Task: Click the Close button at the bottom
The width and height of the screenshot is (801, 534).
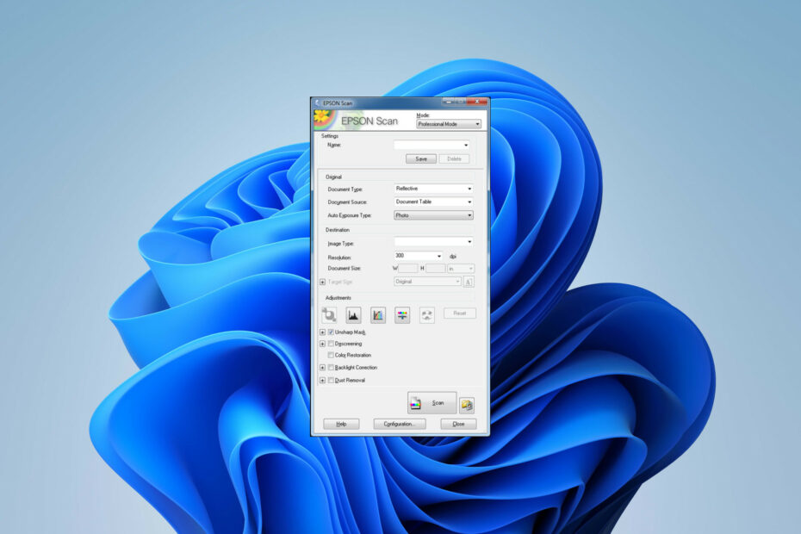Action: coord(459,424)
